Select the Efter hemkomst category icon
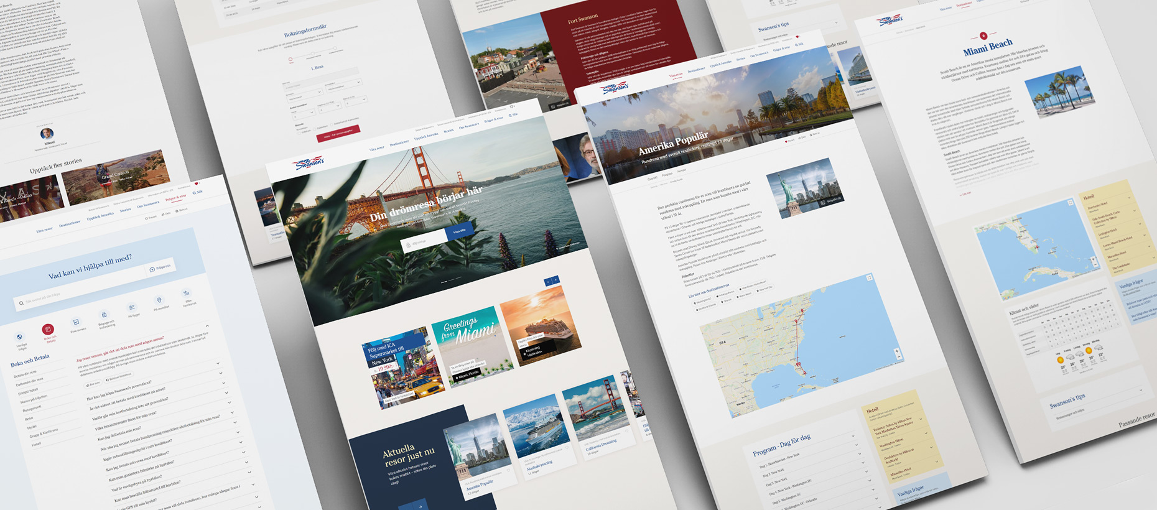1157x510 pixels. [187, 292]
